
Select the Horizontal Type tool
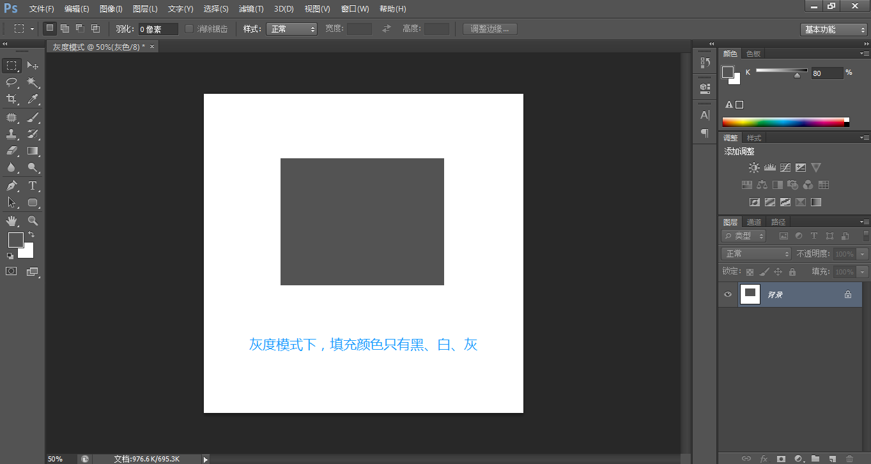coord(33,186)
